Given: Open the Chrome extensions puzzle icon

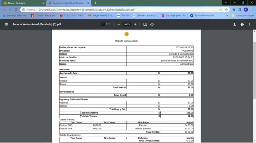Looking at the screenshot, I should (234, 10).
